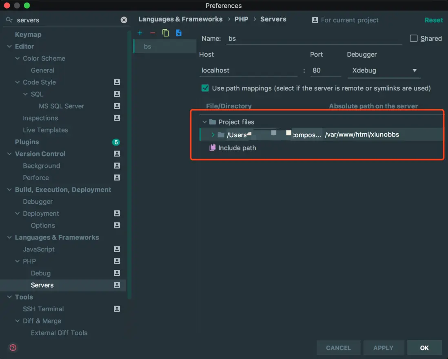Screen dimensions: 448x359
Task: Expand the /Users project folder row
Action: pyautogui.click(x=213, y=135)
